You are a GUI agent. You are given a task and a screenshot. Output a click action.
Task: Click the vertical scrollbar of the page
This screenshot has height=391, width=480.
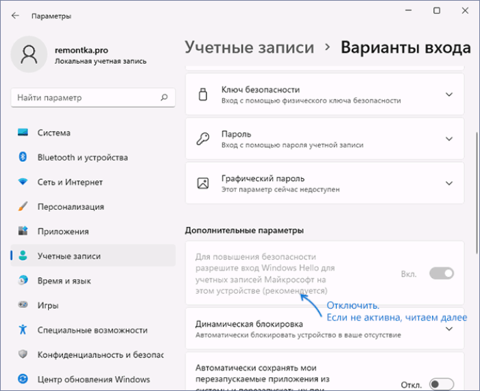pos(477,193)
